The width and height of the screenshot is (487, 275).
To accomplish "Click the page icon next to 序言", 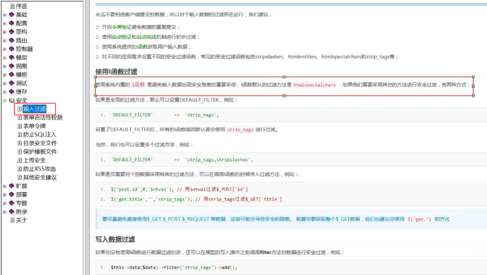I will tap(12, 6).
